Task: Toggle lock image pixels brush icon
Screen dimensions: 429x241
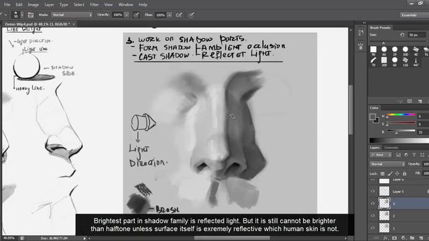Action: (390, 173)
